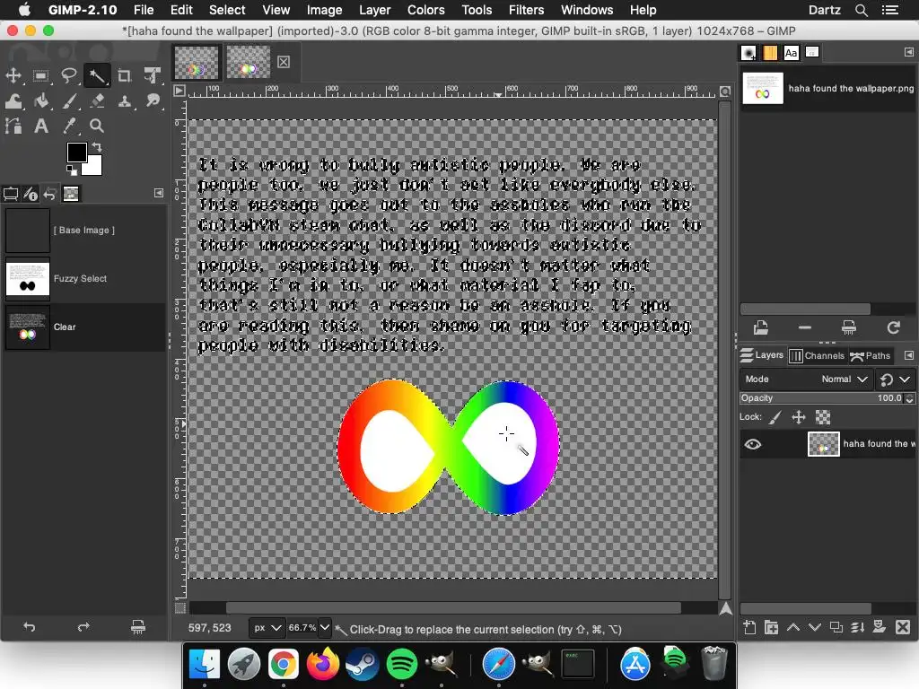Viewport: 919px width, 689px height.
Task: Toggle lock position and size
Action: [798, 417]
